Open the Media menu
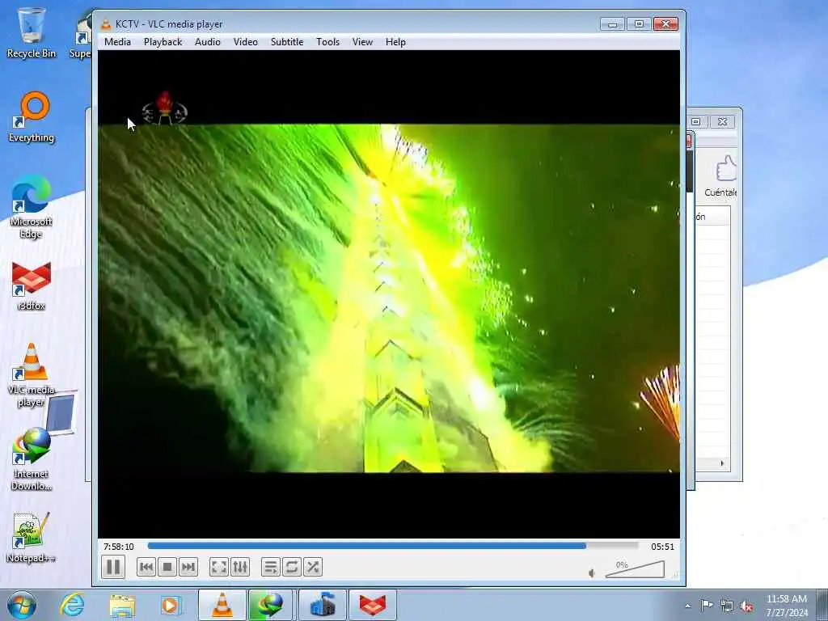The width and height of the screenshot is (828, 621). point(117,42)
